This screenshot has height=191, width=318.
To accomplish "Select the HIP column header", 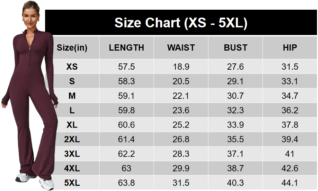I will click(290, 48).
